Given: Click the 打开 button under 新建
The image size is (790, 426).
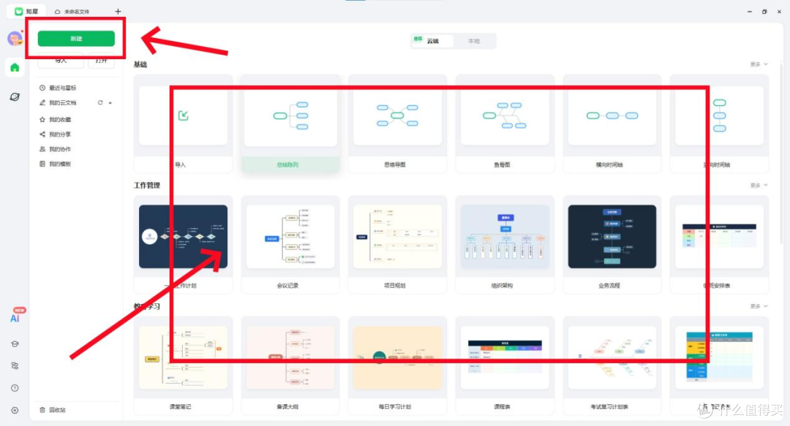Looking at the screenshot, I should pos(101,61).
